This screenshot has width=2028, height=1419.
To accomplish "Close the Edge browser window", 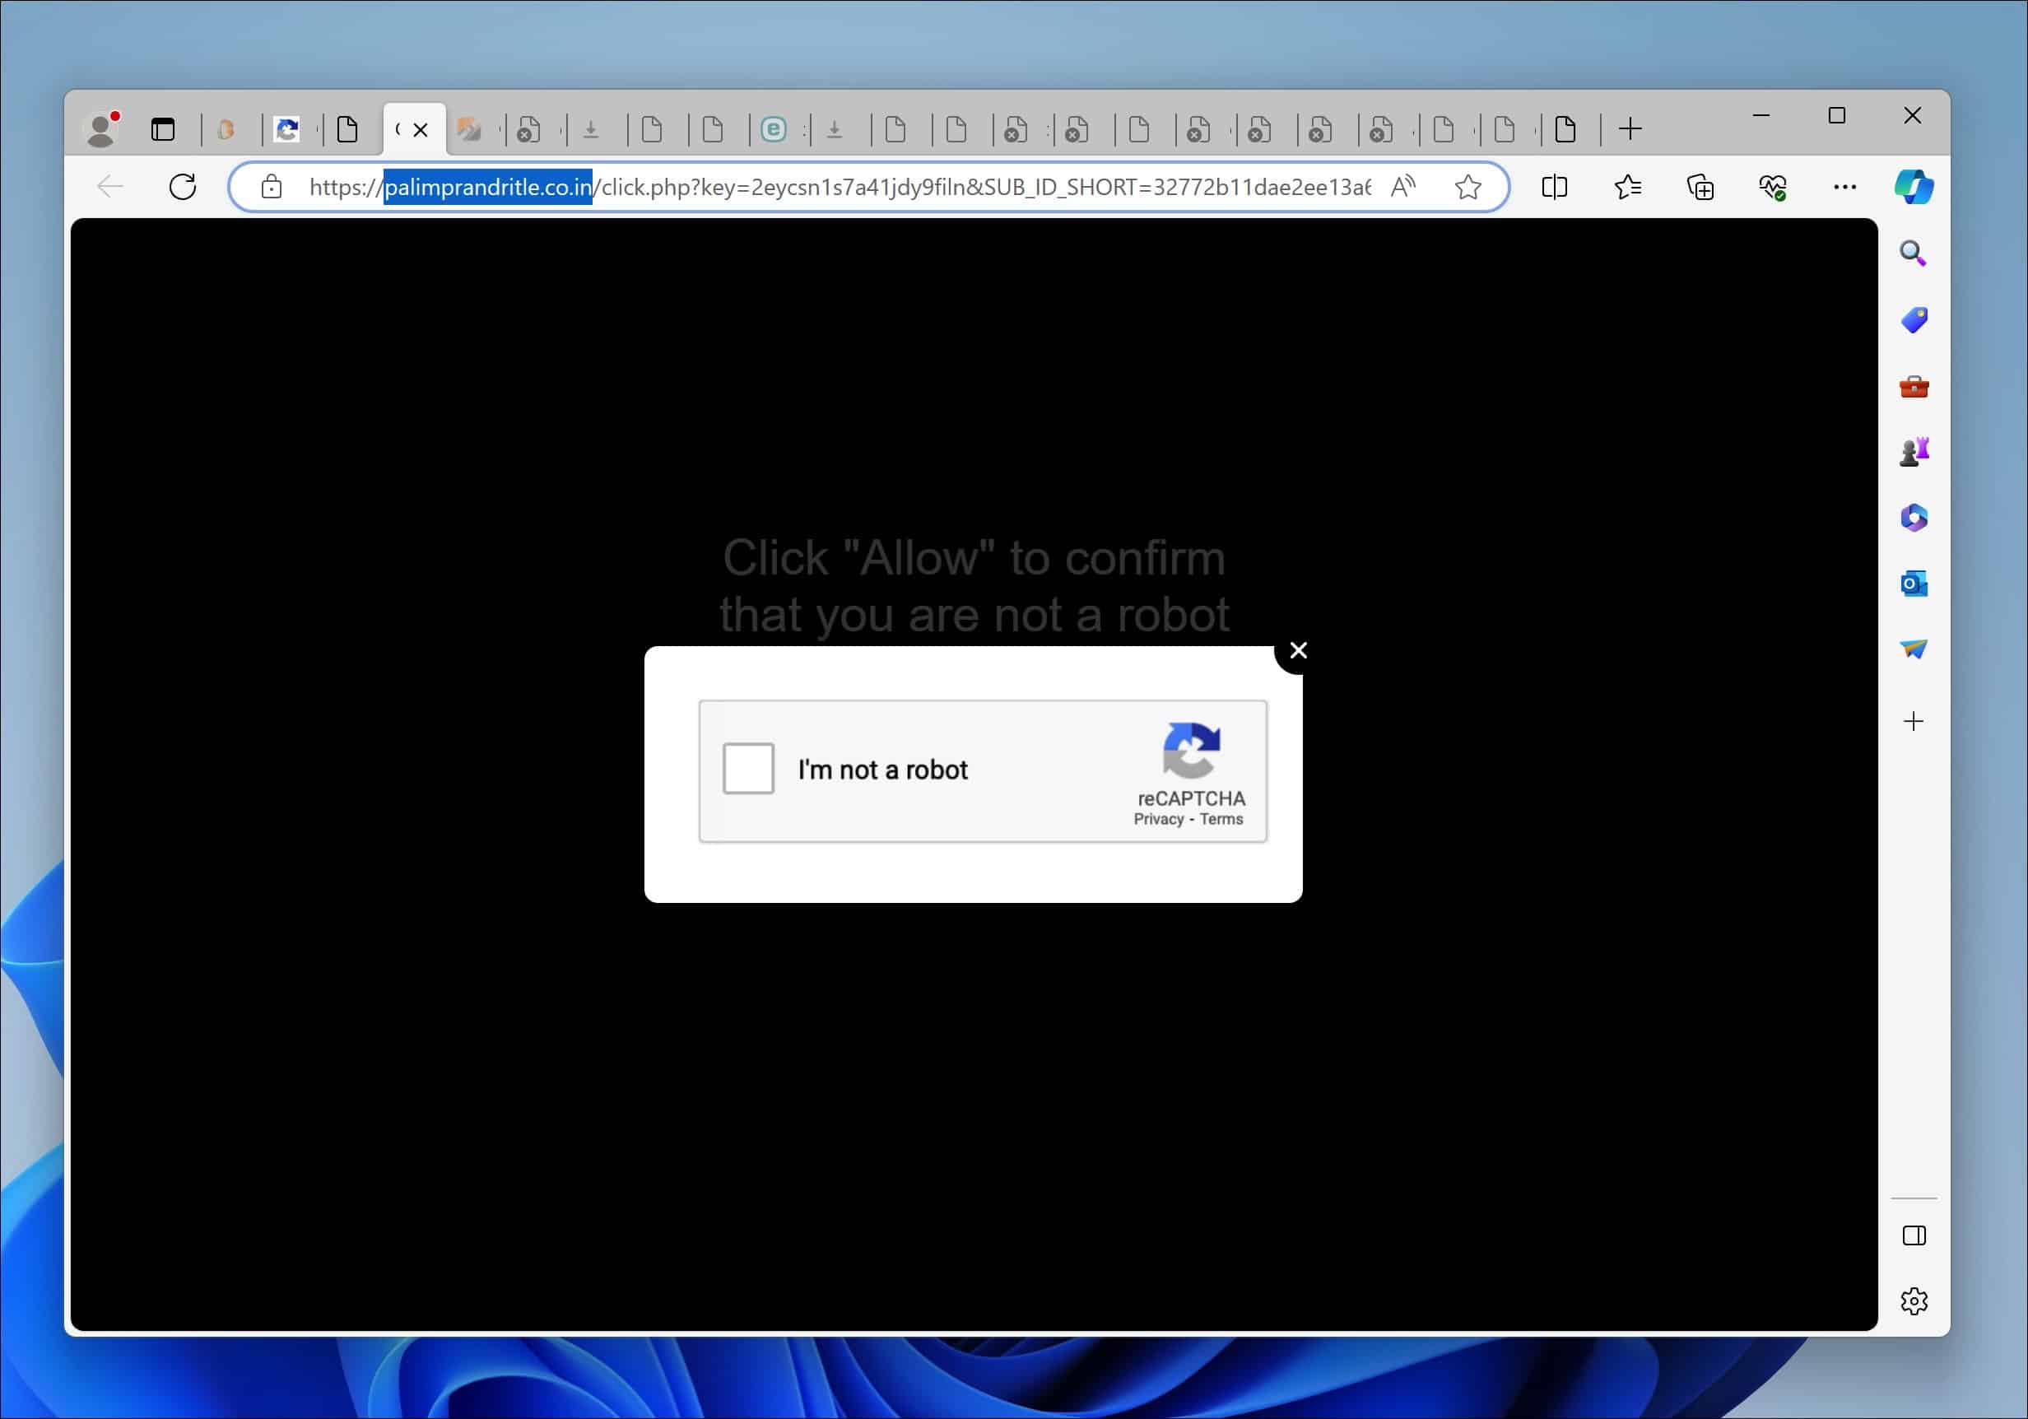I will coord(1912,115).
